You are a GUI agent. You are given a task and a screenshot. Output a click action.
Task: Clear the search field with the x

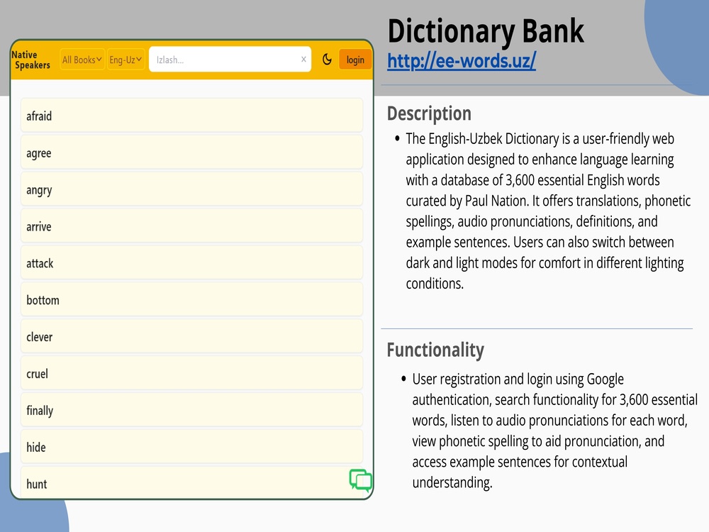(303, 59)
